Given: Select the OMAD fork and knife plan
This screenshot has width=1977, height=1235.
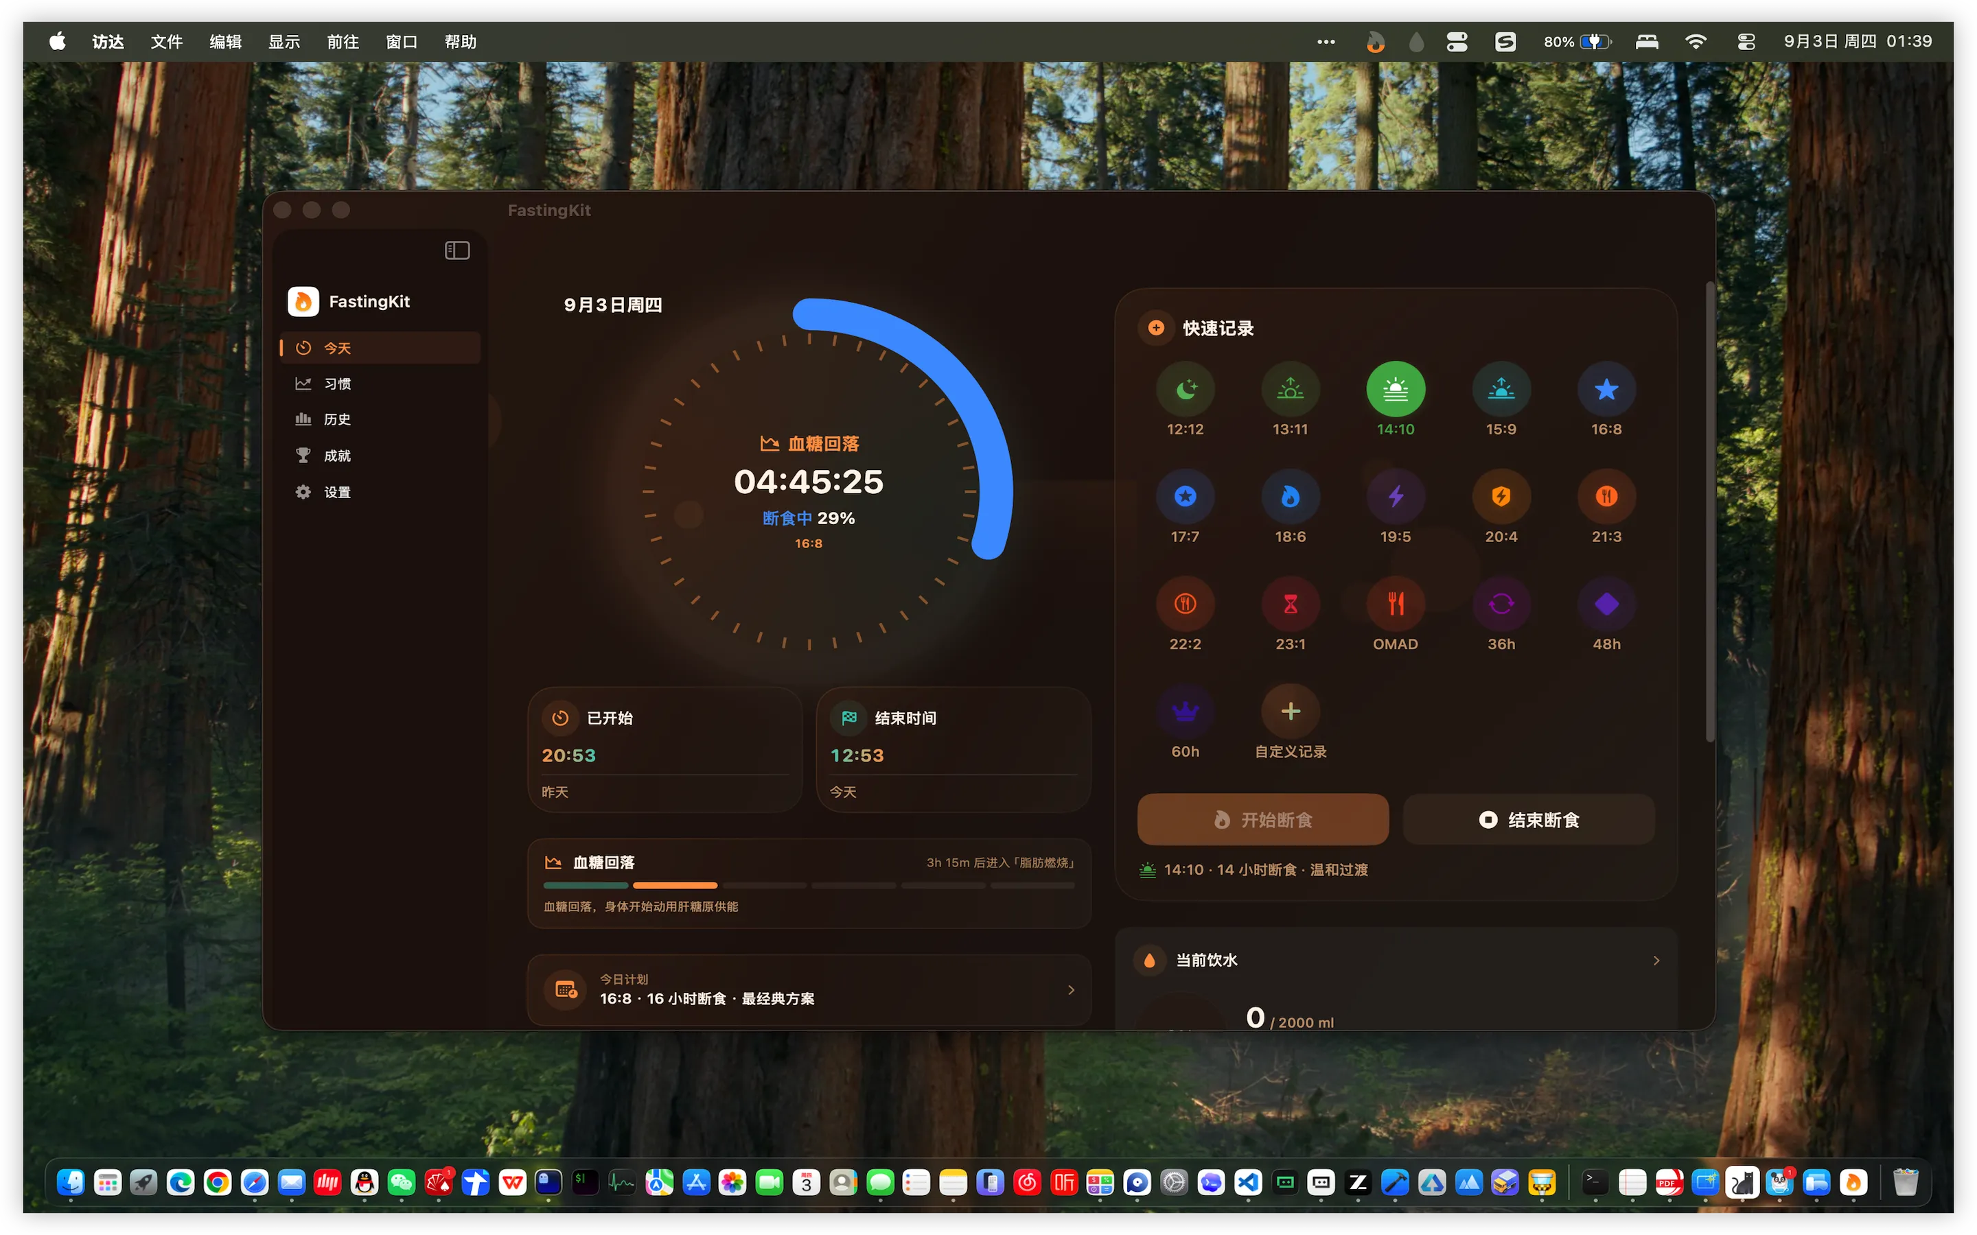Looking at the screenshot, I should (x=1396, y=604).
